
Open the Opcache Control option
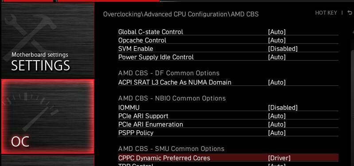pos(228,40)
